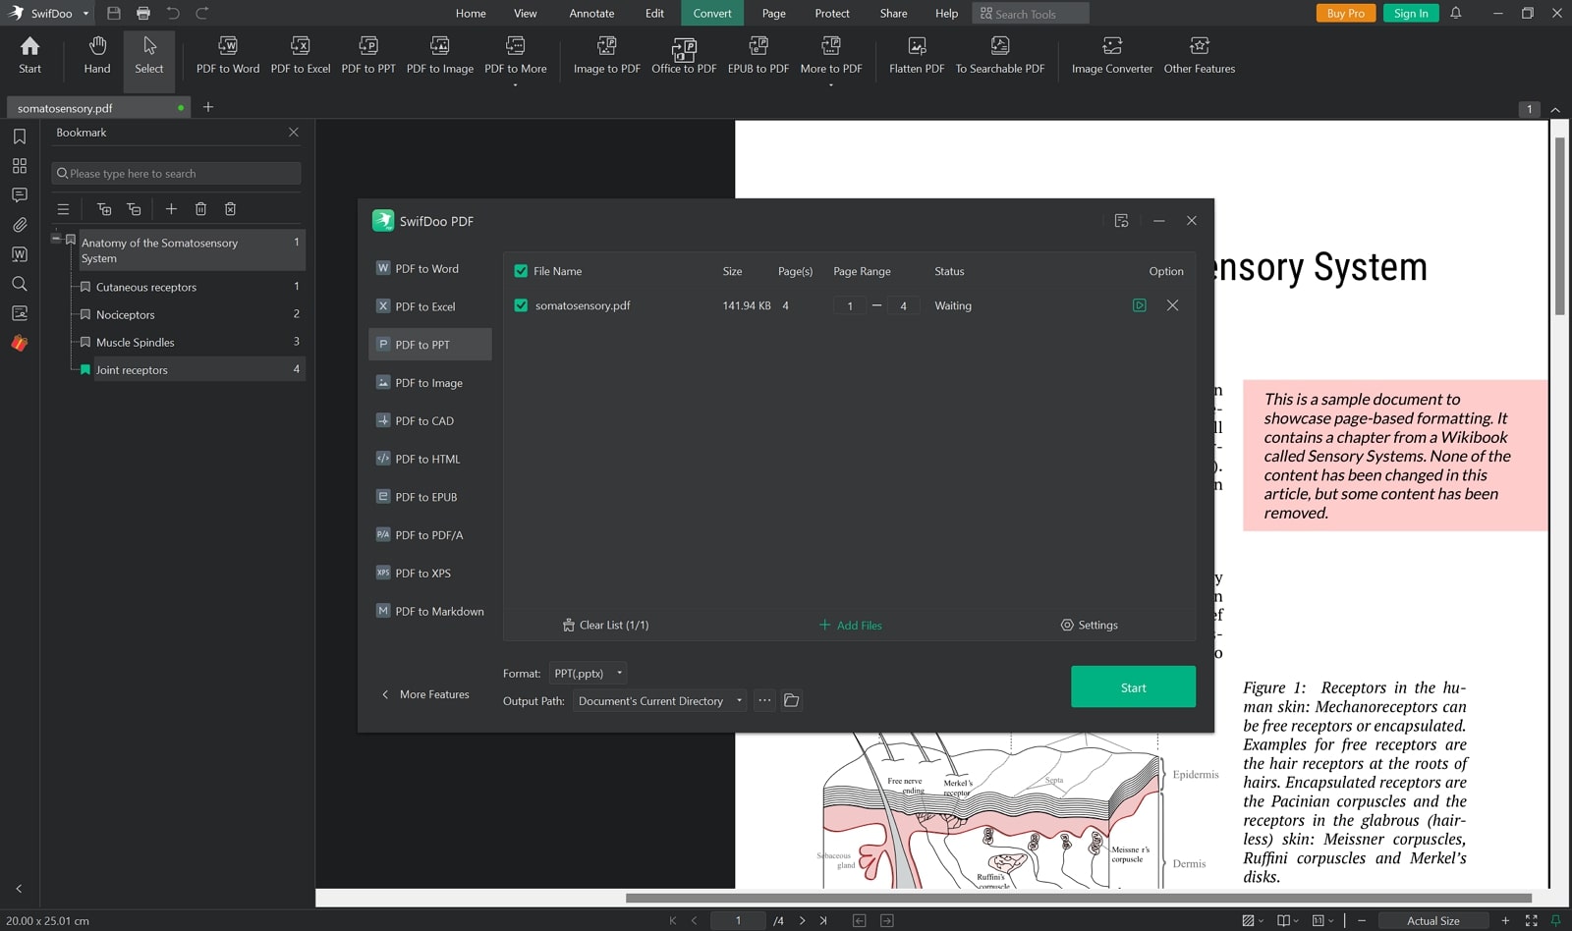Open attachments paperclip in sidebar
The height and width of the screenshot is (931, 1572).
(20, 225)
